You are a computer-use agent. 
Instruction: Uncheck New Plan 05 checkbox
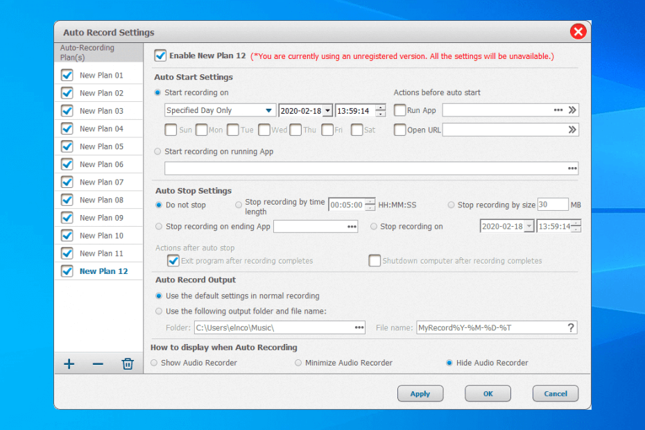click(x=67, y=146)
